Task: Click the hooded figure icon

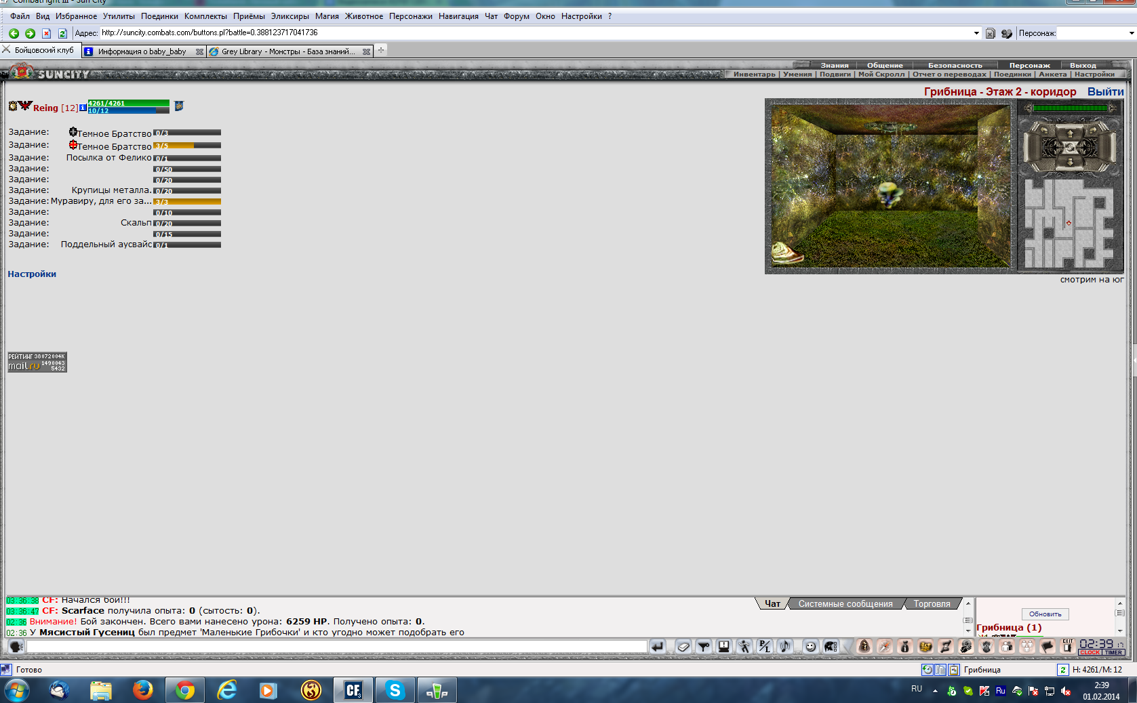Action: 864,647
